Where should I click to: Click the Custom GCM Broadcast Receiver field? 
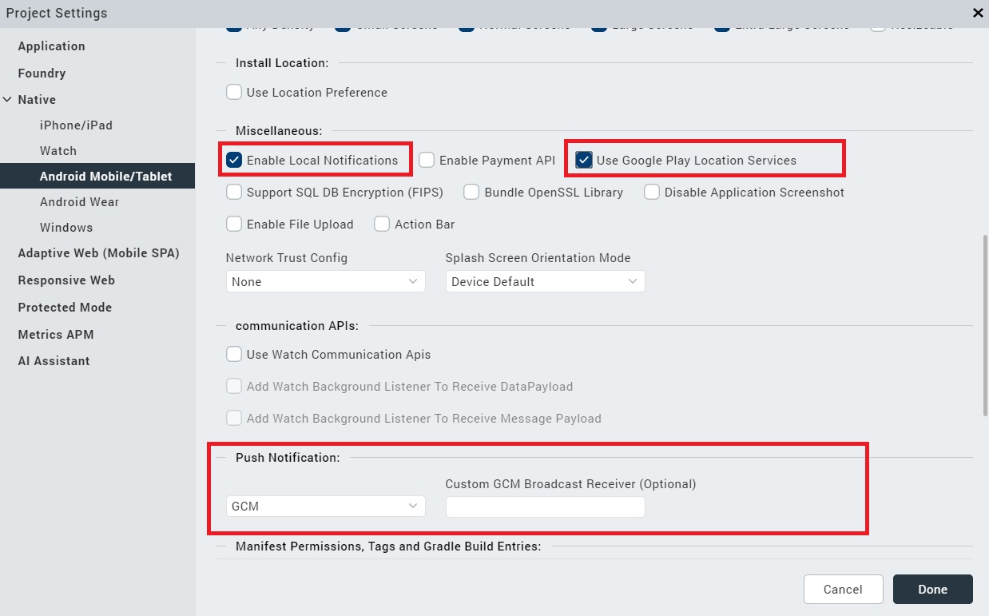click(545, 507)
